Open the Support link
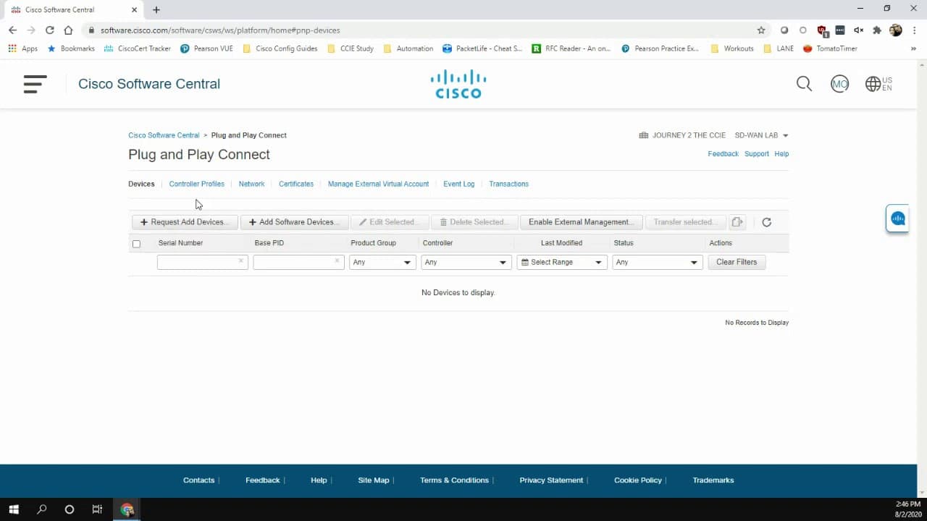 pyautogui.click(x=757, y=154)
